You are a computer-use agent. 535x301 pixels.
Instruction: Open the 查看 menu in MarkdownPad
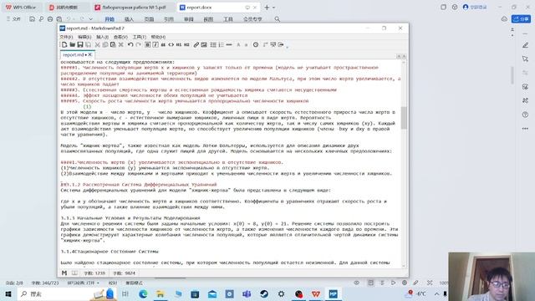click(x=120, y=37)
